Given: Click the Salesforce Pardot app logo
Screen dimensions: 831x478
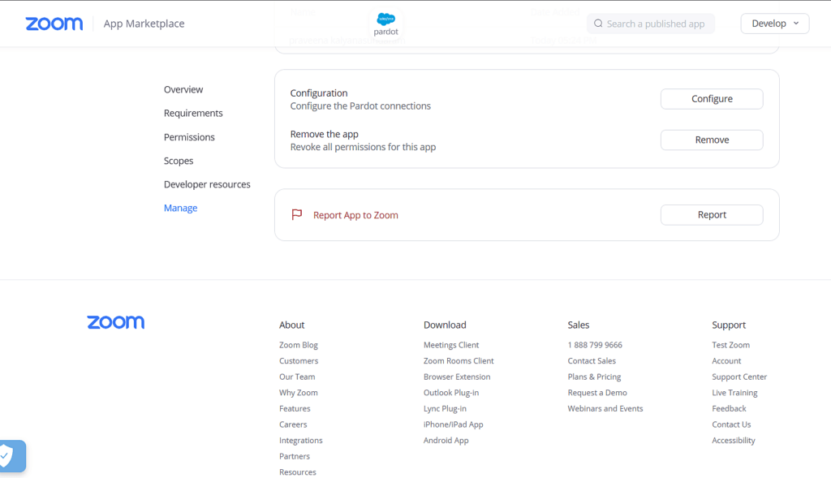Looking at the screenshot, I should [386, 23].
